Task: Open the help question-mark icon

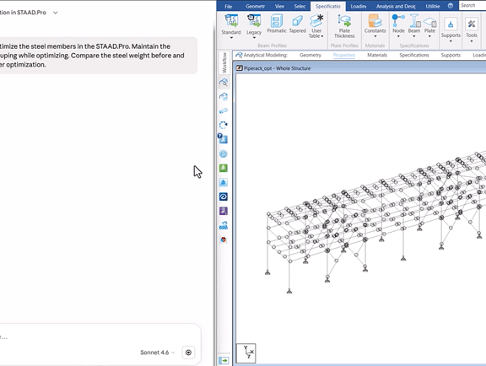Action: pyautogui.click(x=451, y=6)
